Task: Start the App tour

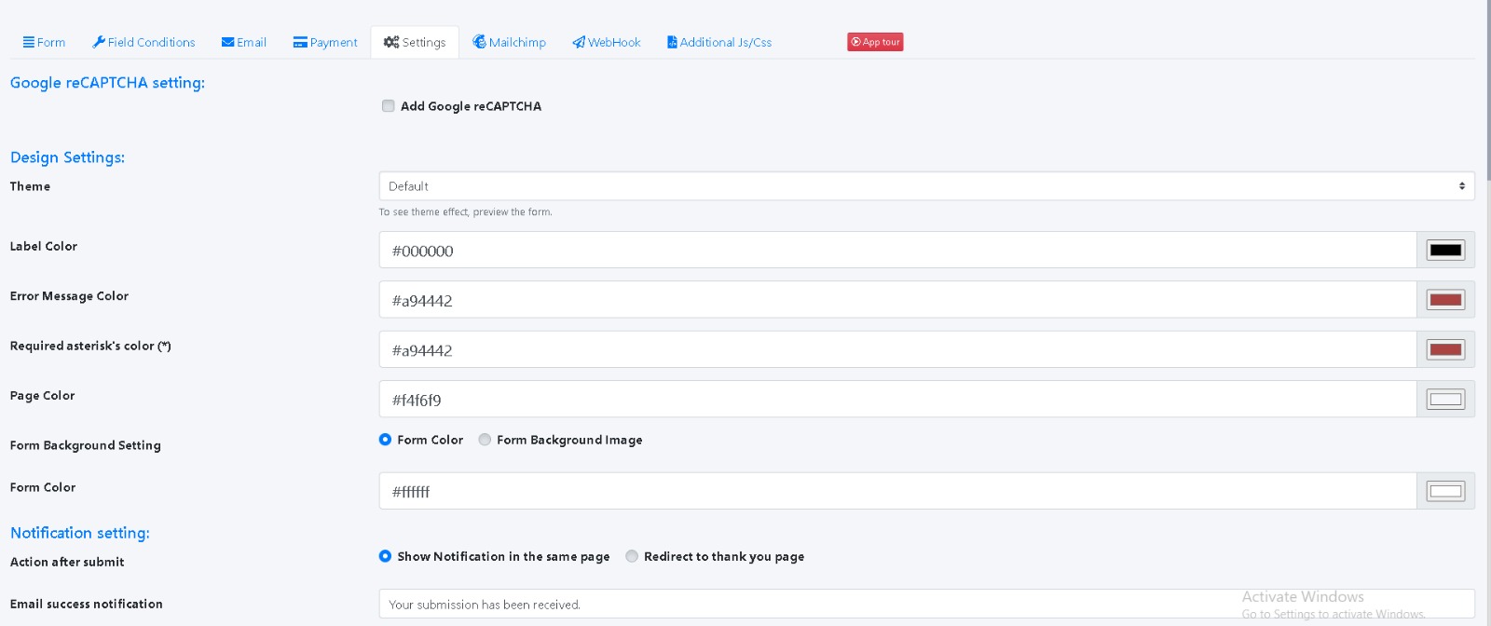Action: point(875,42)
